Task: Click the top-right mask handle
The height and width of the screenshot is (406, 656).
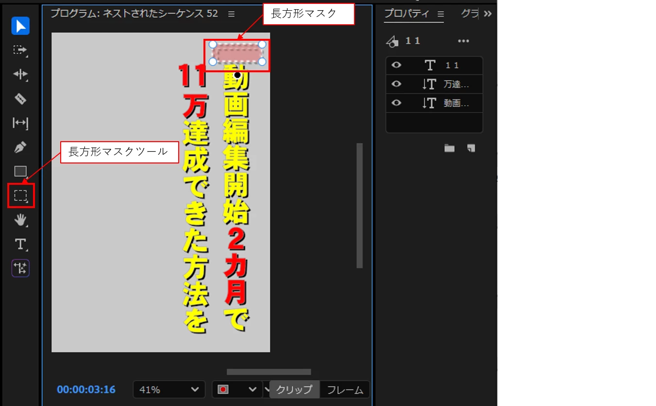Action: (x=262, y=44)
